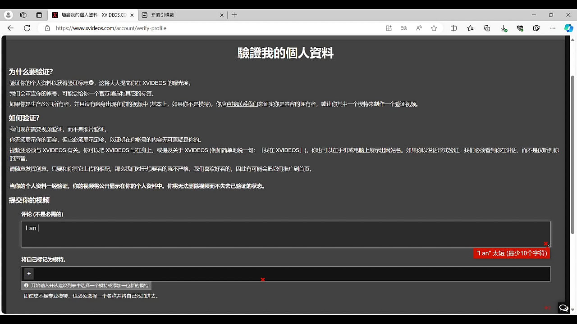Click the Refresh page icon
The width and height of the screenshot is (577, 324).
pos(27,28)
